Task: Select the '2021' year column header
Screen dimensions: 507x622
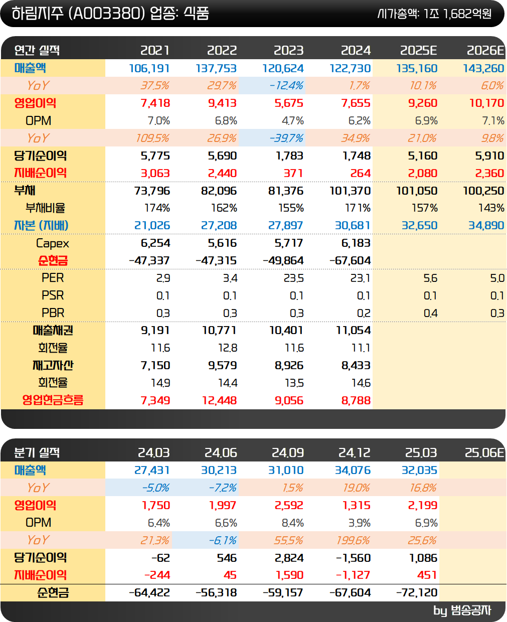Action: (155, 50)
